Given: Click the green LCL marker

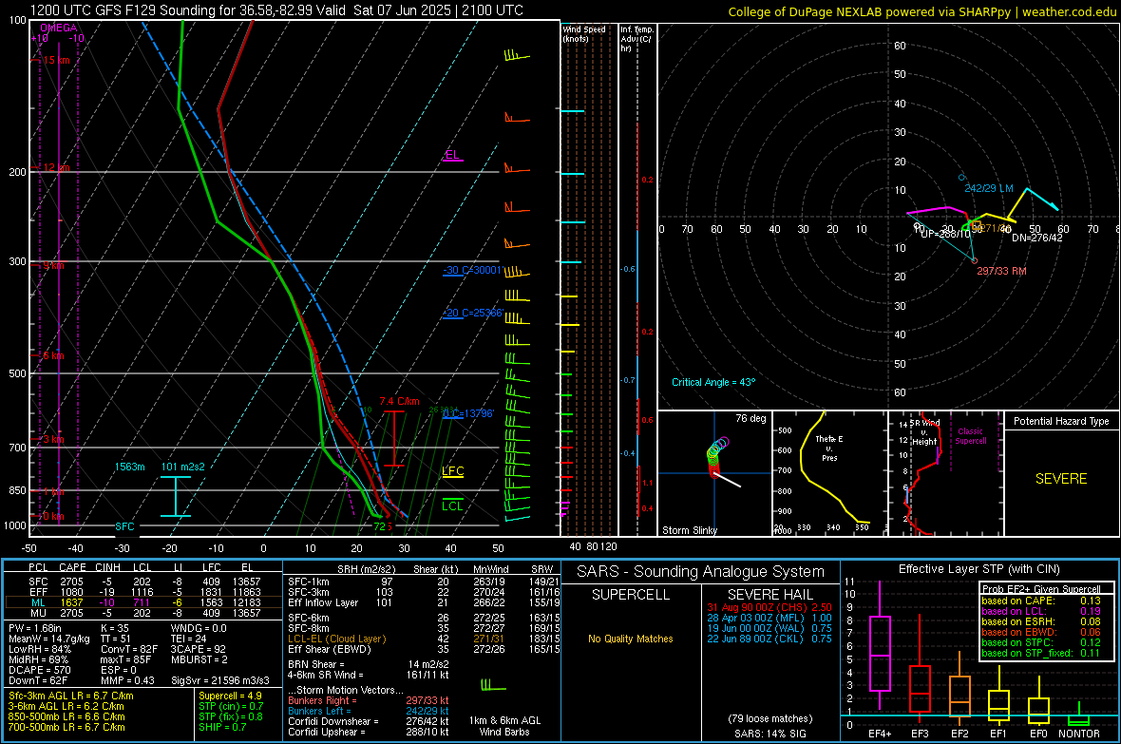Looking at the screenshot, I should (x=452, y=505).
